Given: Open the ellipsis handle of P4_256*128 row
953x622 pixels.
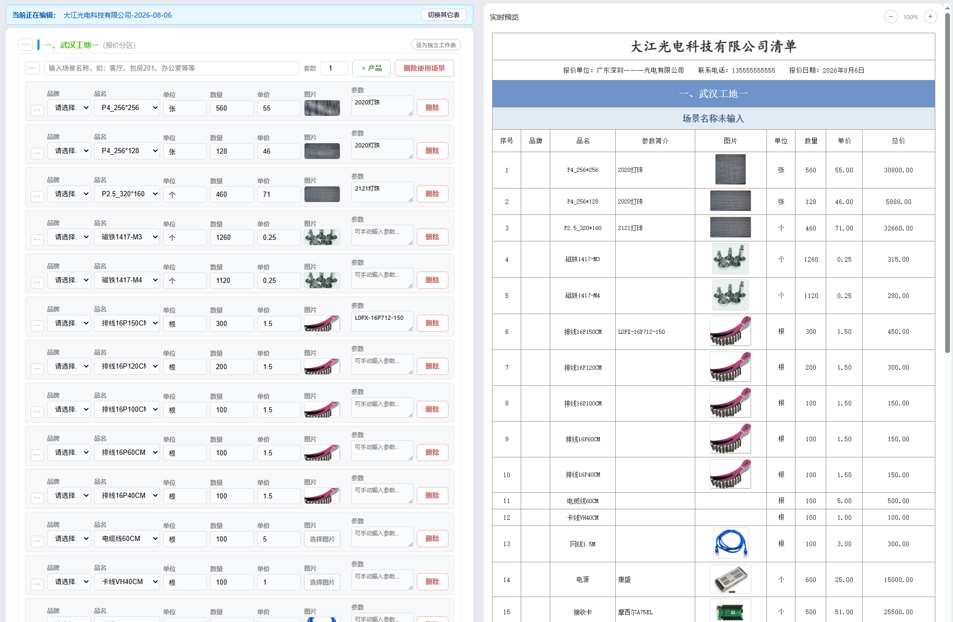Looking at the screenshot, I should point(37,153).
